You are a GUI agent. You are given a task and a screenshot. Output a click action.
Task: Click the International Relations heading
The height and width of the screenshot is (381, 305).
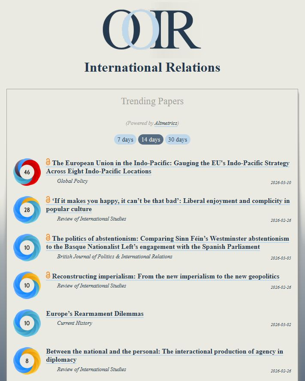pyautogui.click(x=152, y=67)
